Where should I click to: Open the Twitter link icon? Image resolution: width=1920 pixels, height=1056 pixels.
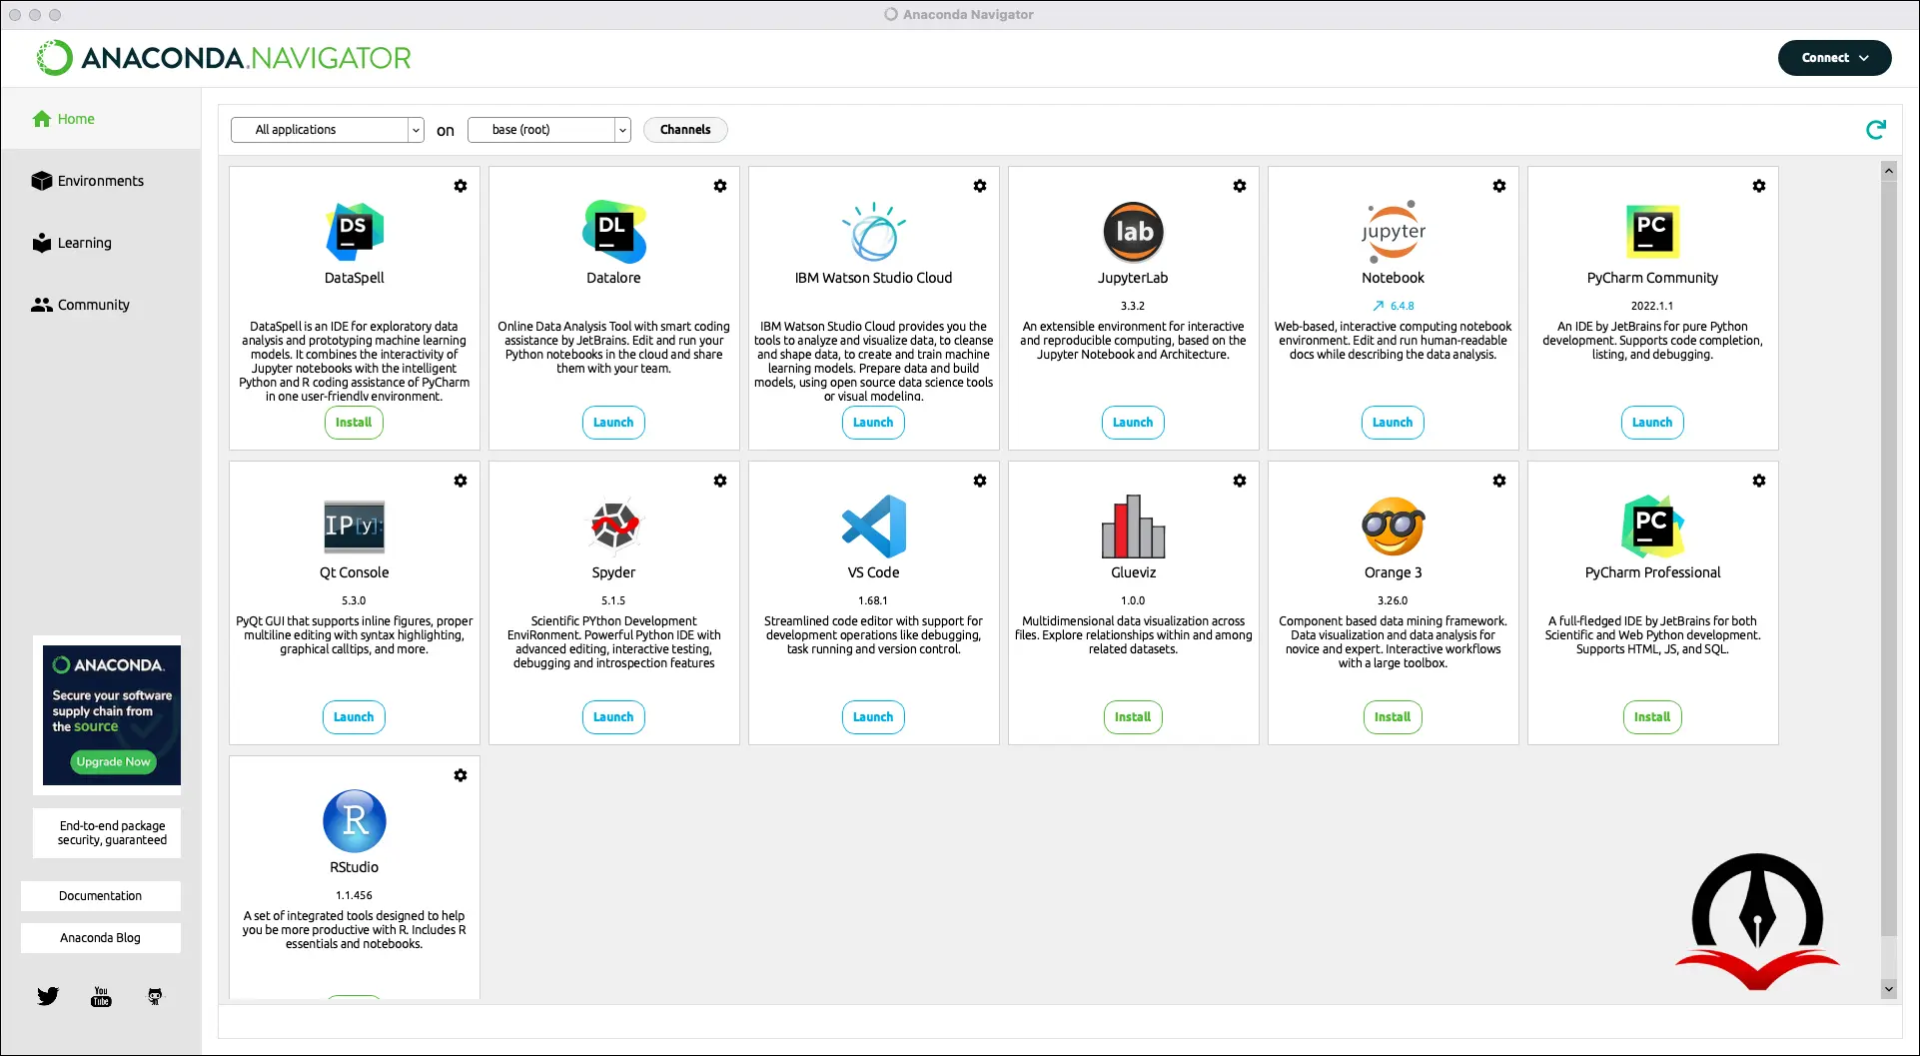[x=48, y=996]
